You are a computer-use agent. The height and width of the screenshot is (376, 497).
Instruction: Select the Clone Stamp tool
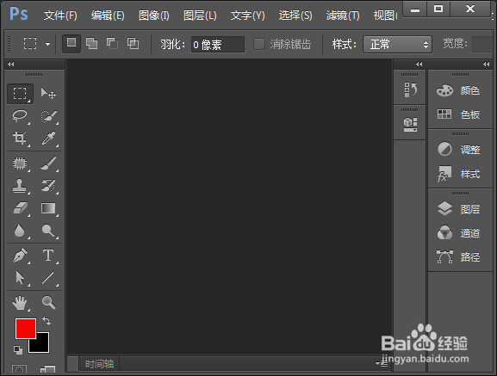click(x=20, y=186)
